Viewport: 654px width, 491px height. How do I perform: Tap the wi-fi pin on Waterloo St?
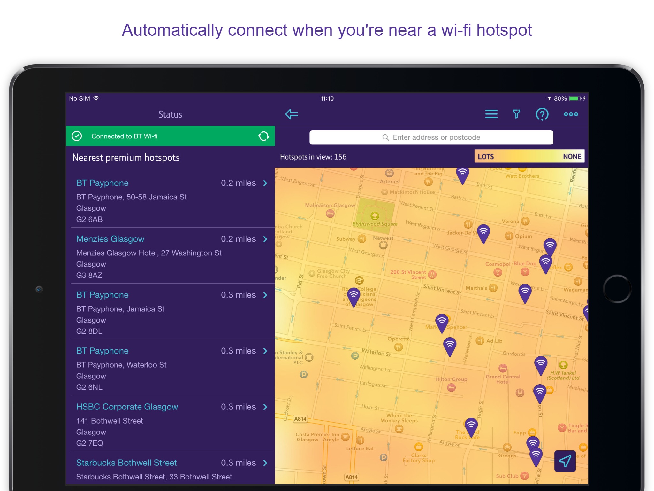450,346
